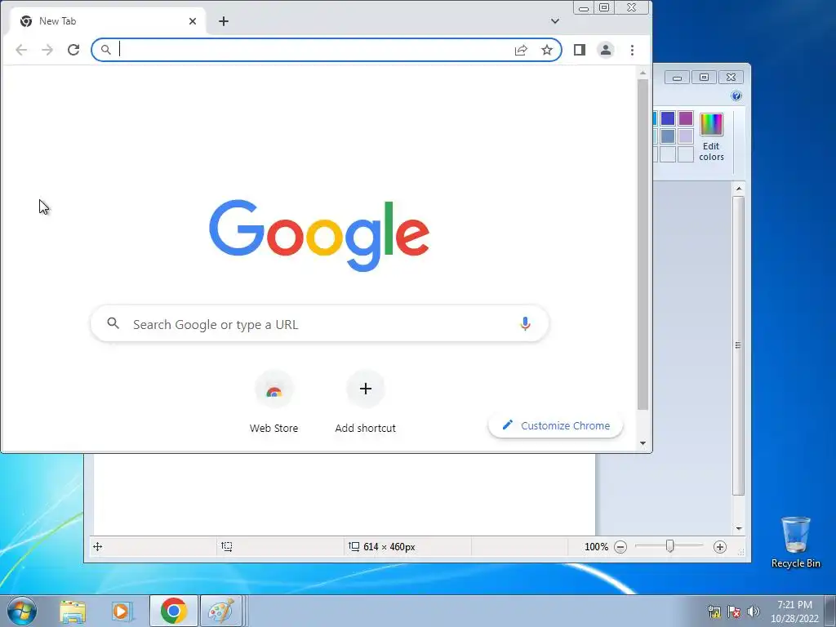Click Show desktop button at taskbar end
This screenshot has width=836, height=627.
[830, 611]
